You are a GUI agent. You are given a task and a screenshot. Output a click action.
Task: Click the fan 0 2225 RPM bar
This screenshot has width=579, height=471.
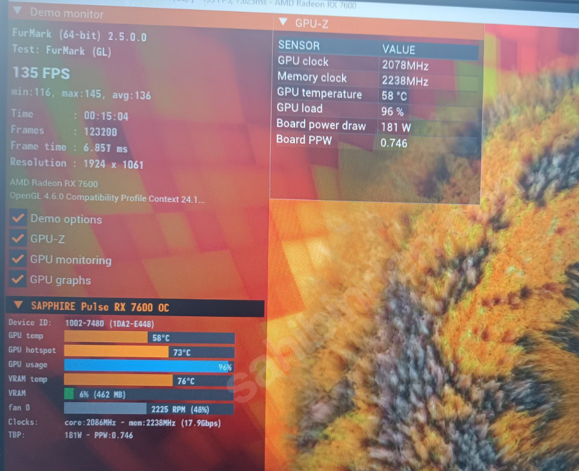[149, 408]
